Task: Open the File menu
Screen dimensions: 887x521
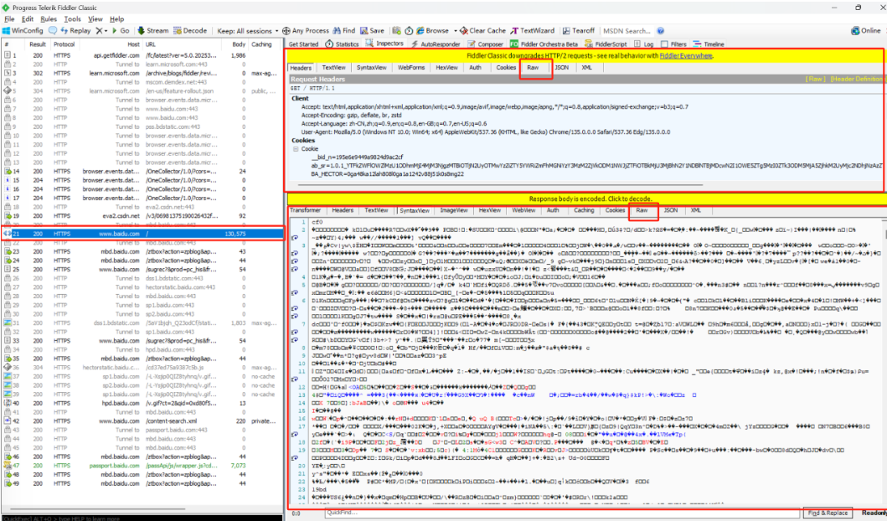Action: [9, 19]
